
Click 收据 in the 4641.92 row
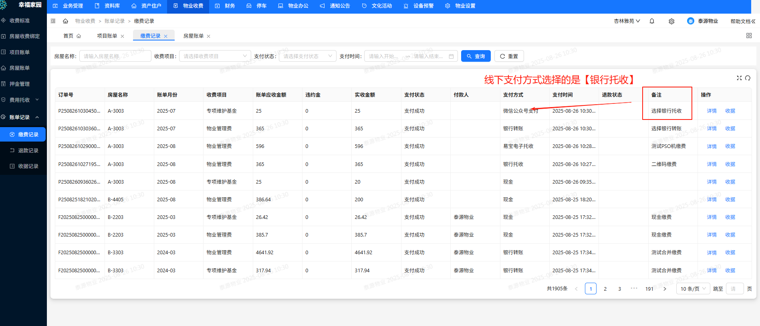point(730,253)
